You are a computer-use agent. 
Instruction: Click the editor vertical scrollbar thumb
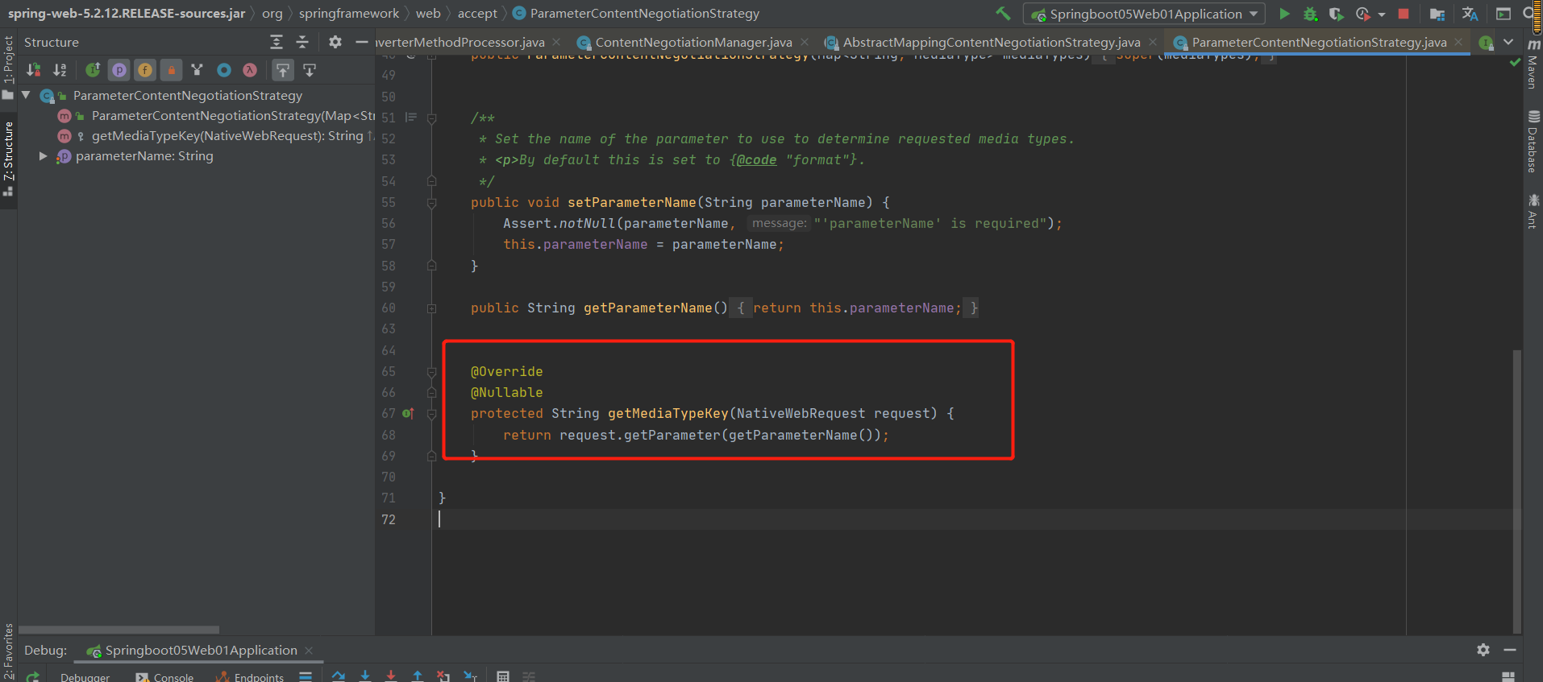click(1517, 491)
